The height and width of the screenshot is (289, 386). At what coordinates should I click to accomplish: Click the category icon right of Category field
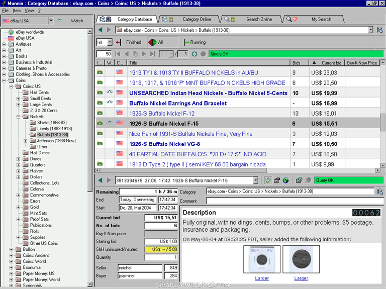point(380,191)
